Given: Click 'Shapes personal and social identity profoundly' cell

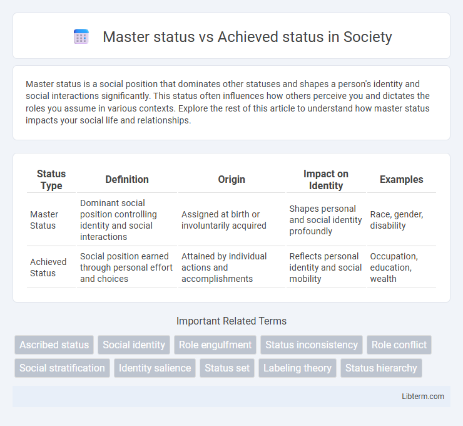Looking at the screenshot, I should pos(326,220).
